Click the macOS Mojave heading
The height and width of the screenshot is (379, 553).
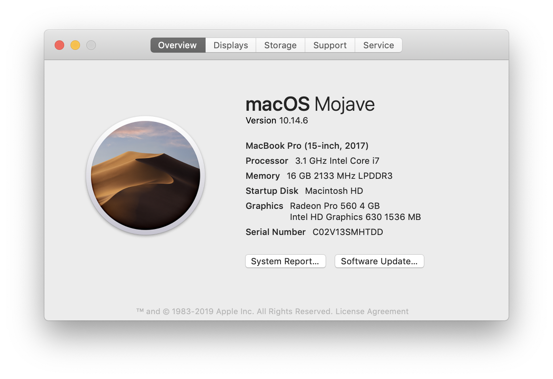310,104
